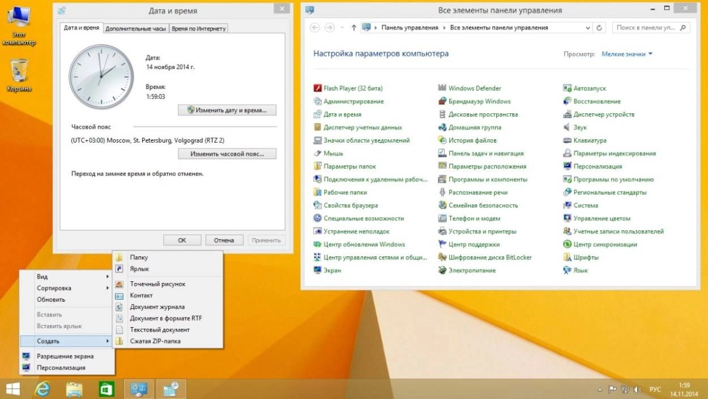Click Изменить часовой пояс button
Viewport: 708px width, 399px height.
tap(227, 154)
